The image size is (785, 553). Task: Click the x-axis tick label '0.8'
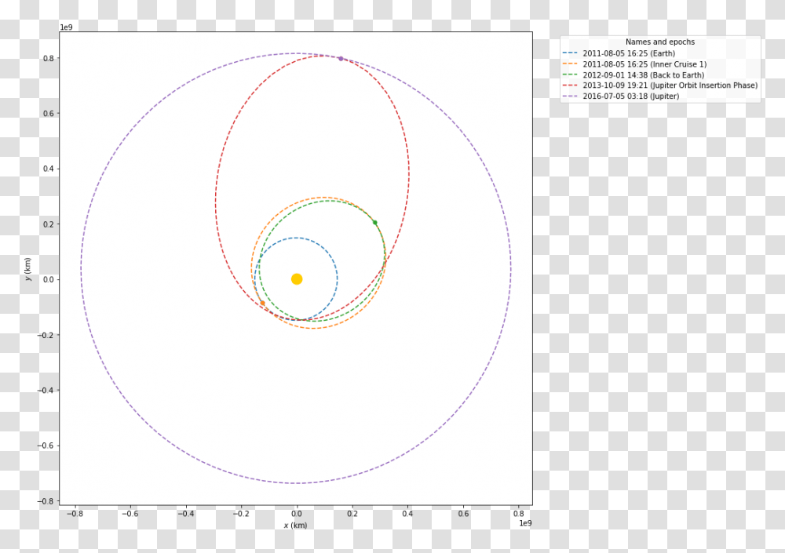click(519, 514)
